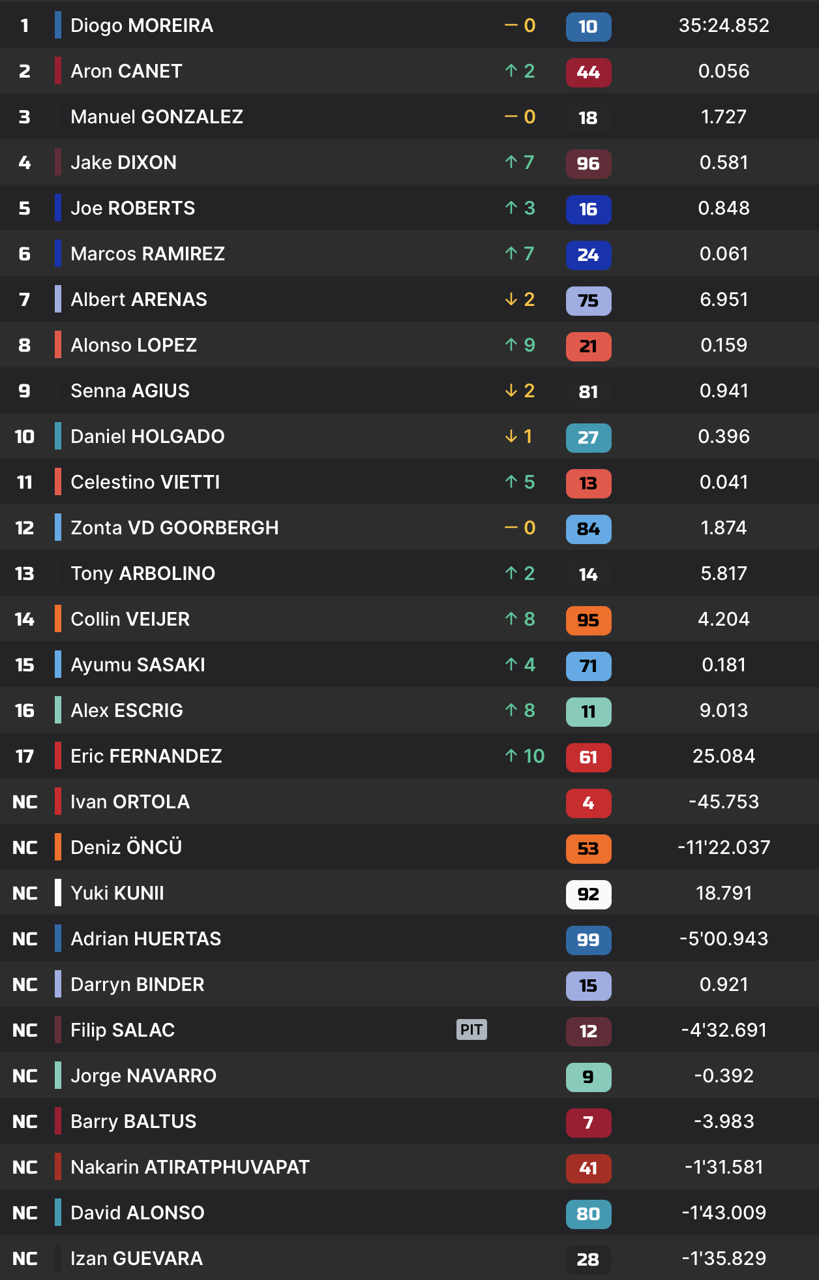This screenshot has width=819, height=1280.
Task: Click Collin Veijer's orange 95 badge
Action: coord(588,620)
